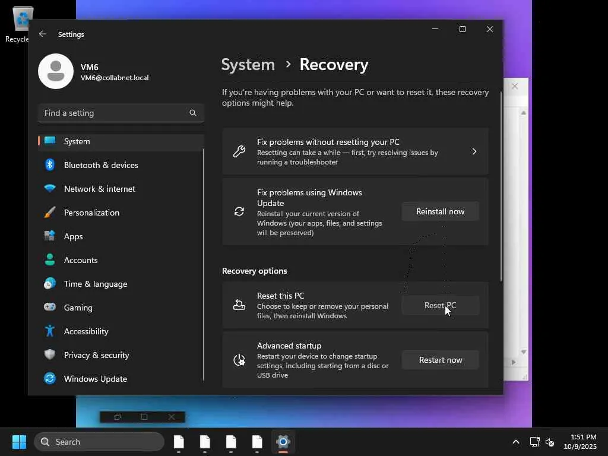Open Fix problems without resetting your PC
The height and width of the screenshot is (456, 608).
point(355,151)
